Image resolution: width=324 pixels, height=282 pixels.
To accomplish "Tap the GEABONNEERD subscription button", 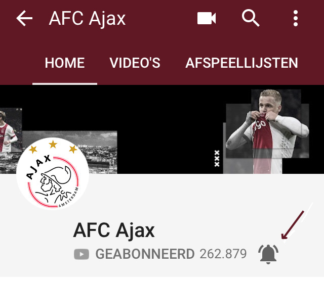I will (145, 254).
